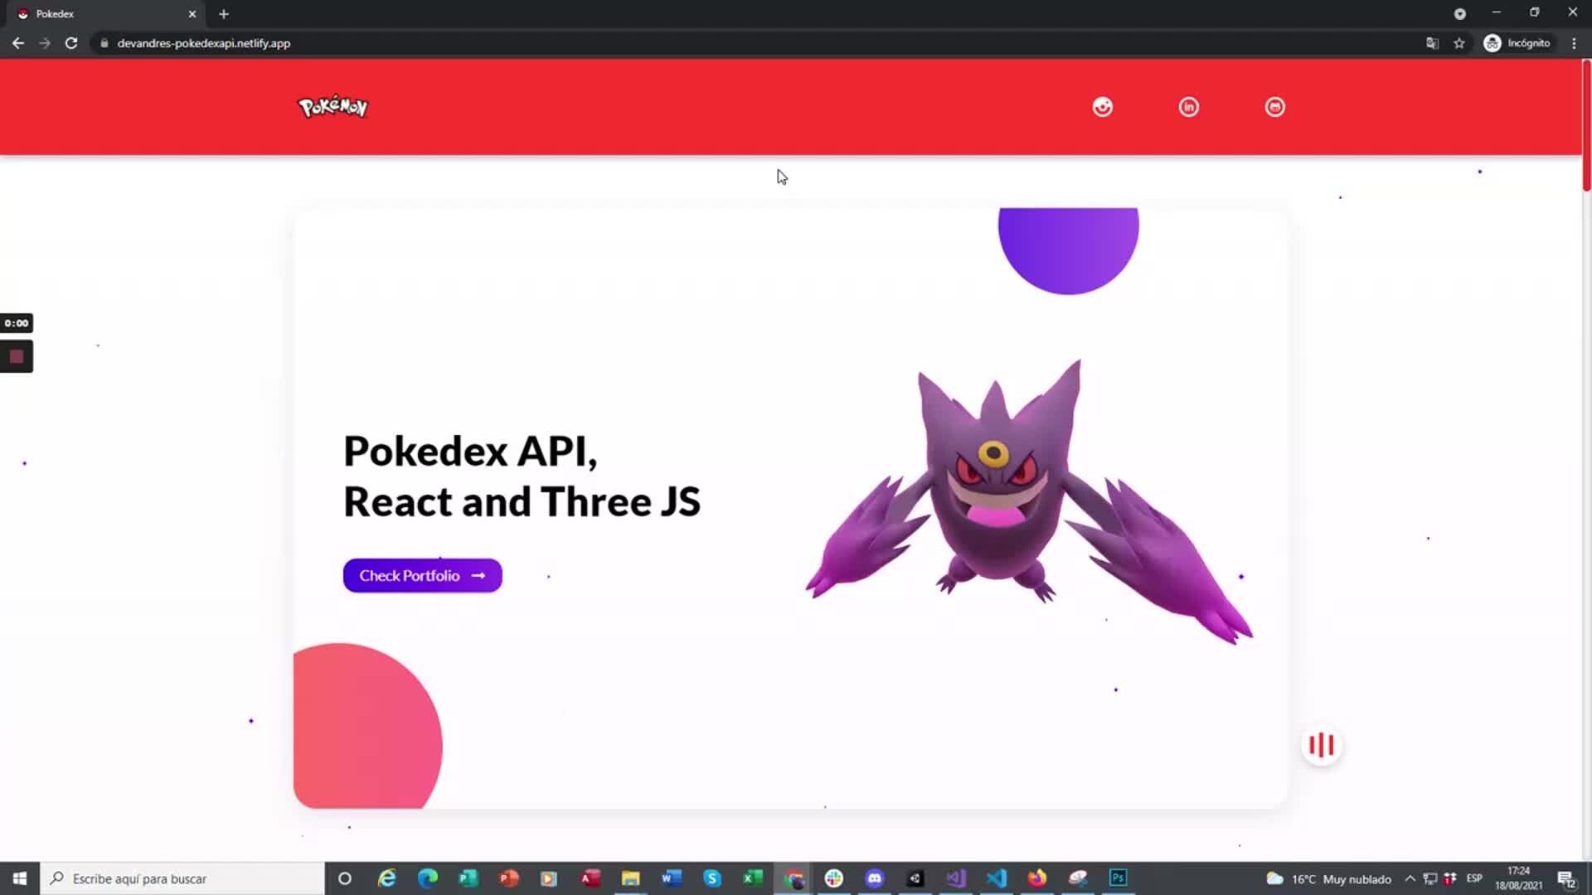The height and width of the screenshot is (895, 1592).
Task: Expand hidden icons in the system tray
Action: [1410, 878]
